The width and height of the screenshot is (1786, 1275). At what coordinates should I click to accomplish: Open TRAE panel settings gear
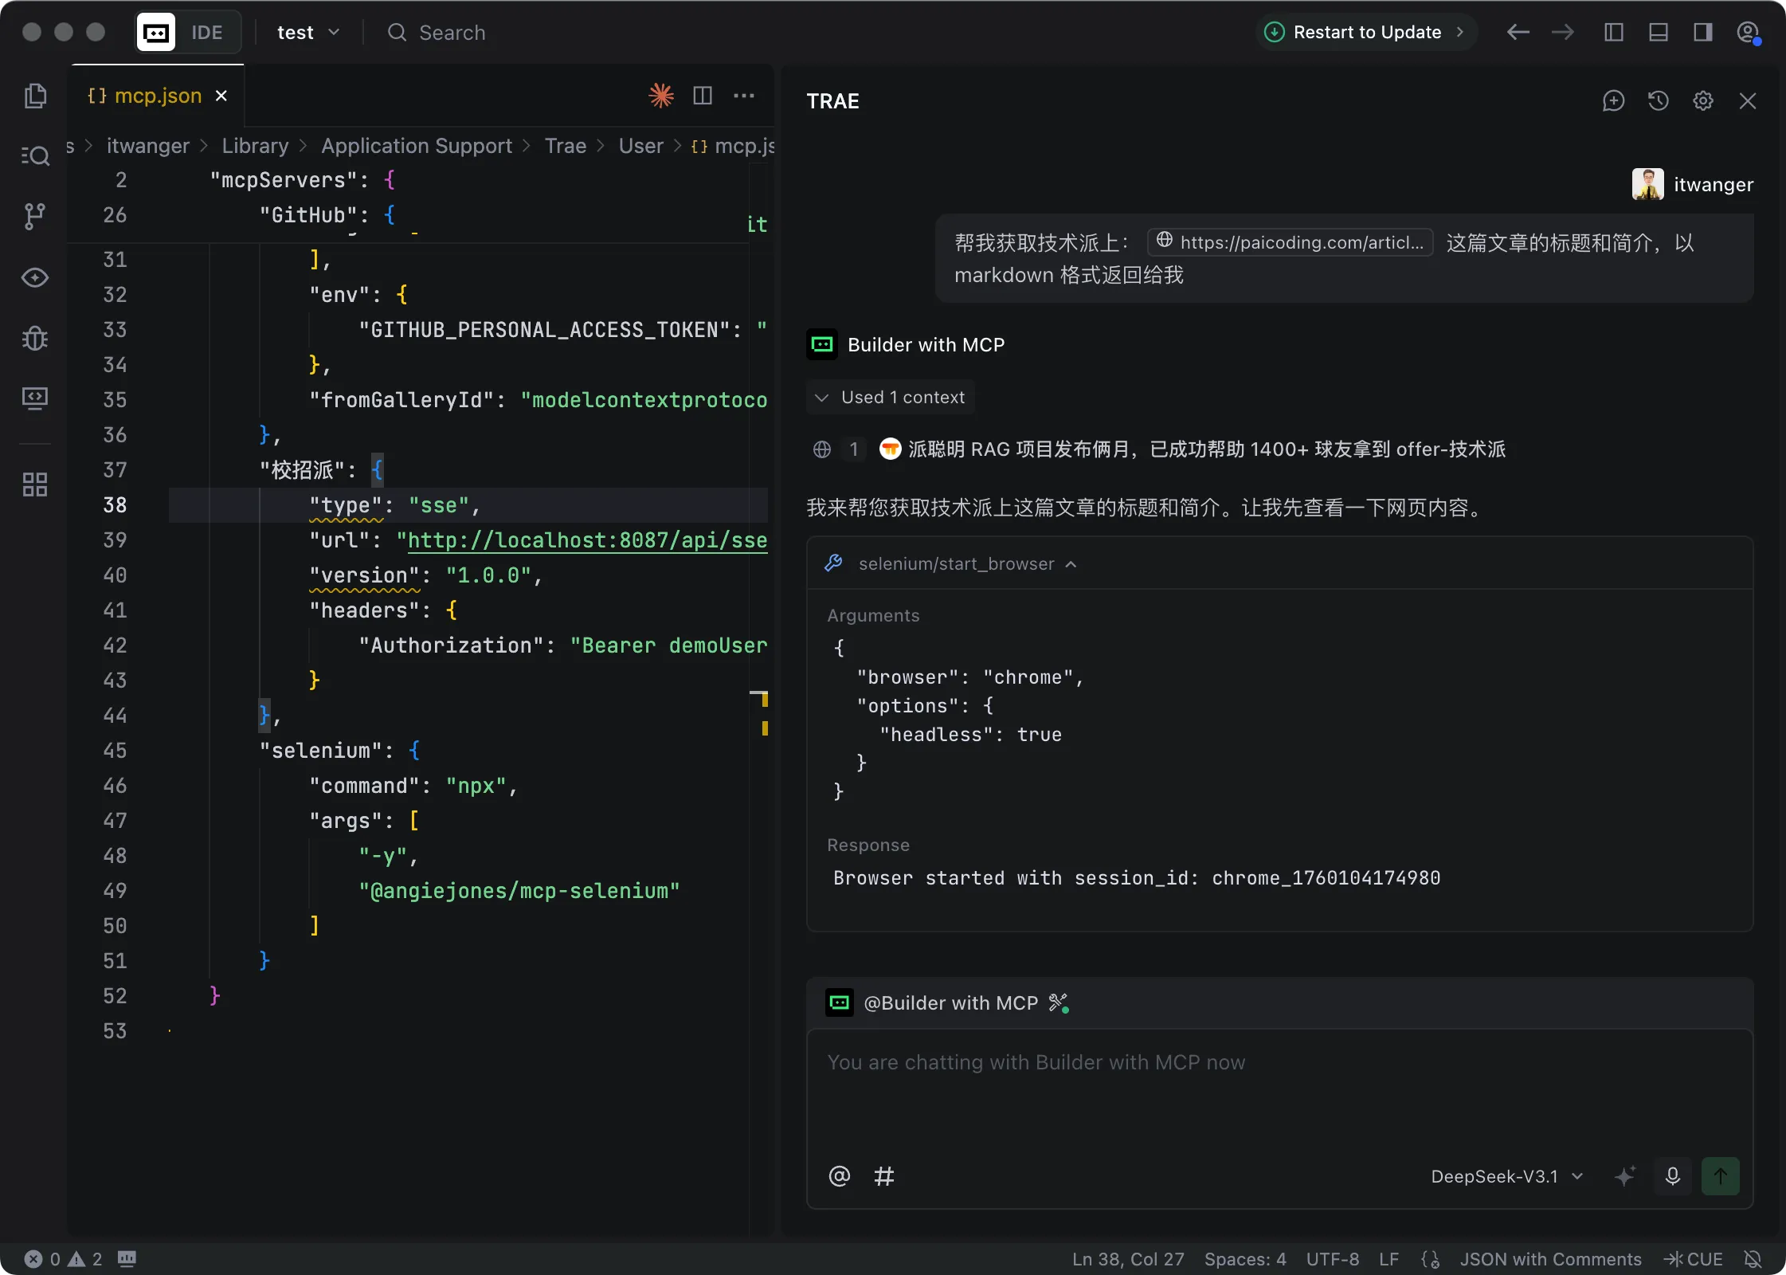pos(1702,101)
